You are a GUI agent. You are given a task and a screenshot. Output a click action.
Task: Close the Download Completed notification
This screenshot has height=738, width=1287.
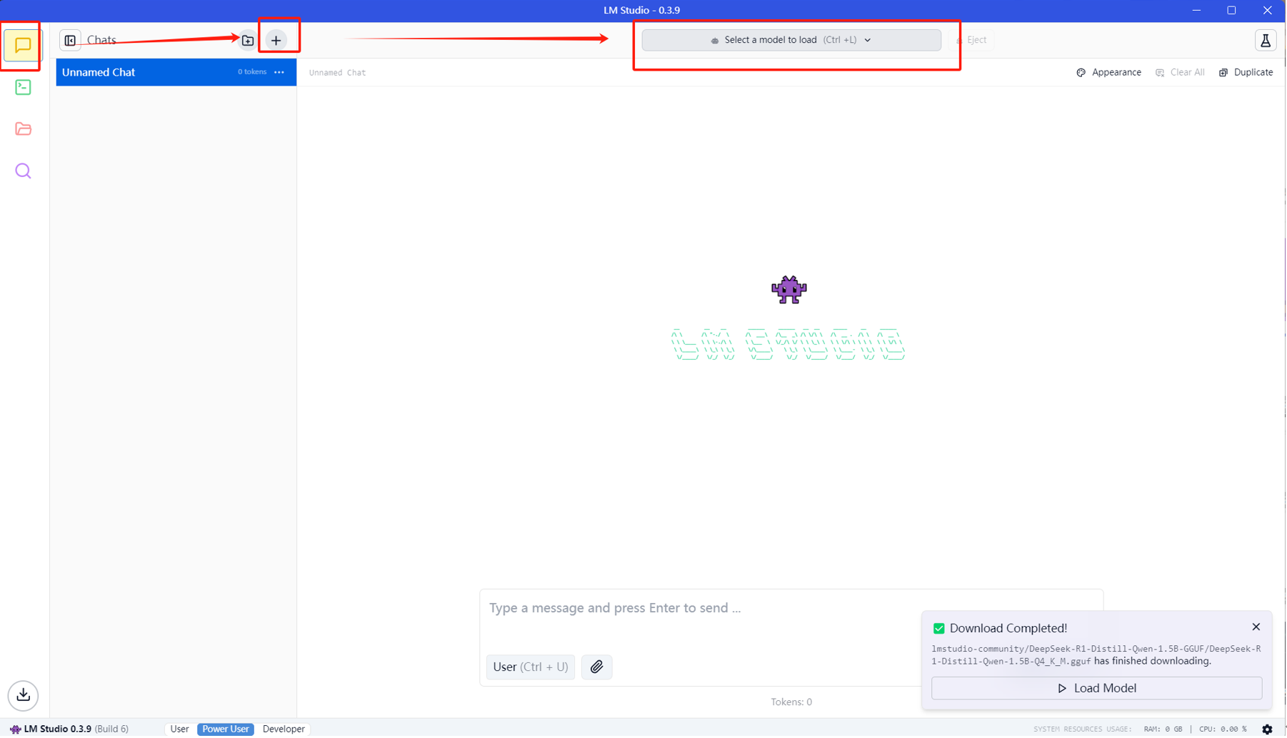click(1257, 628)
